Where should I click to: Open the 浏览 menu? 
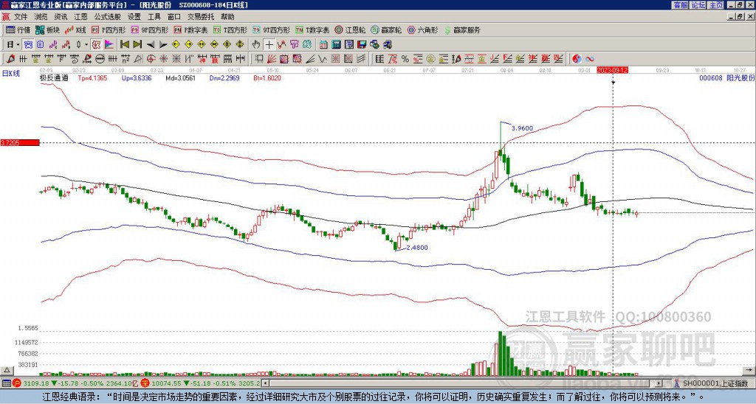tap(41, 17)
